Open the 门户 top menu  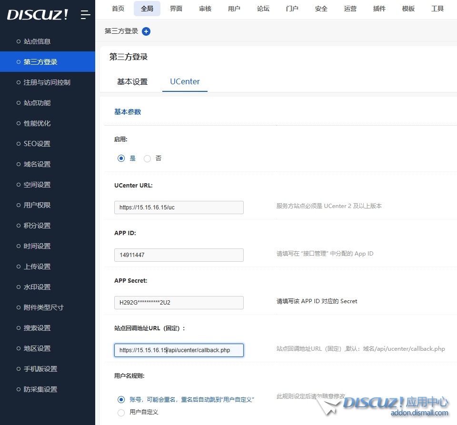coord(292,9)
